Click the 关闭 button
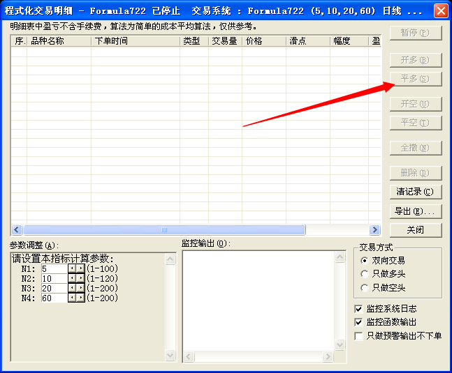 point(416,230)
